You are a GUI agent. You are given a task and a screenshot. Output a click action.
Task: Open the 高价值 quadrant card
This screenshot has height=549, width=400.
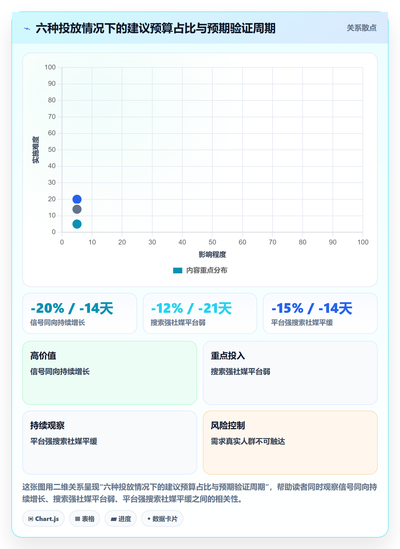(x=110, y=373)
